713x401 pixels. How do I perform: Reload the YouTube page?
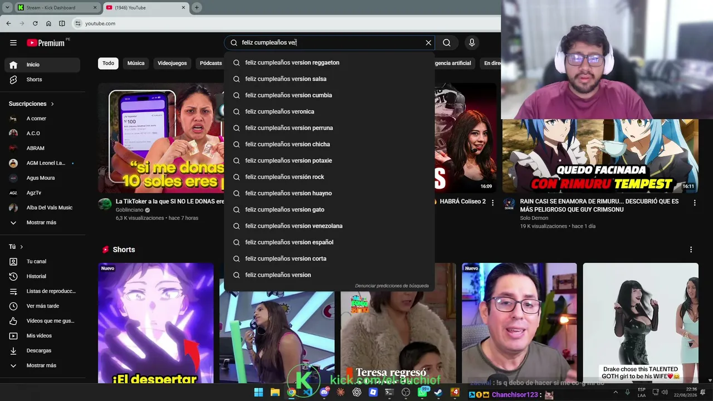[35, 23]
